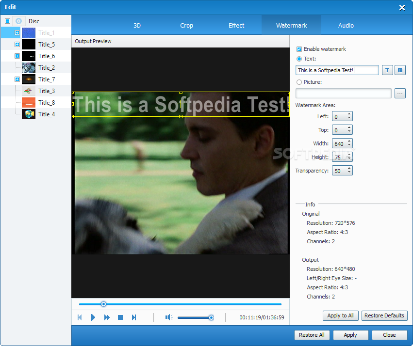Select the Watermark tab
This screenshot has height=346, width=413.
click(x=291, y=25)
